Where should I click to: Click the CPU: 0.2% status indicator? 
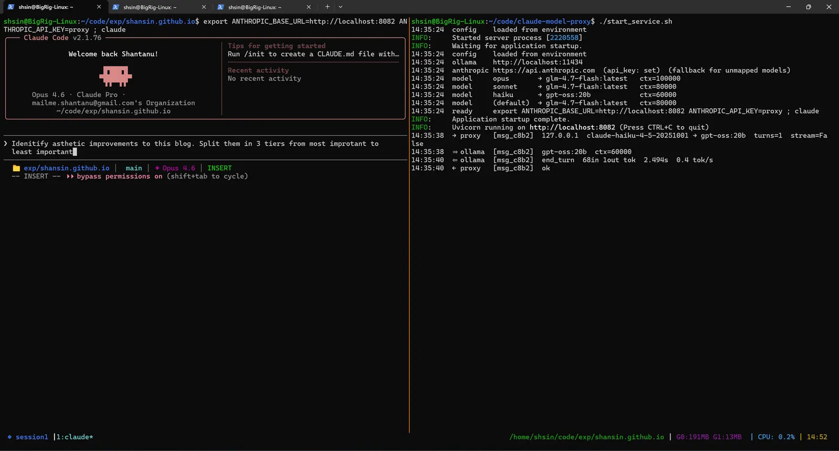776,437
